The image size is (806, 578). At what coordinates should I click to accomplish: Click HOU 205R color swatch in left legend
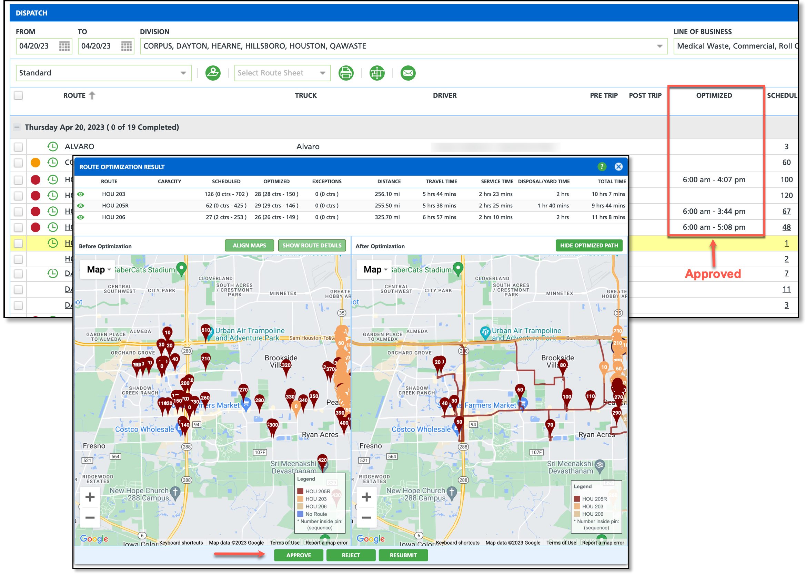click(x=300, y=492)
